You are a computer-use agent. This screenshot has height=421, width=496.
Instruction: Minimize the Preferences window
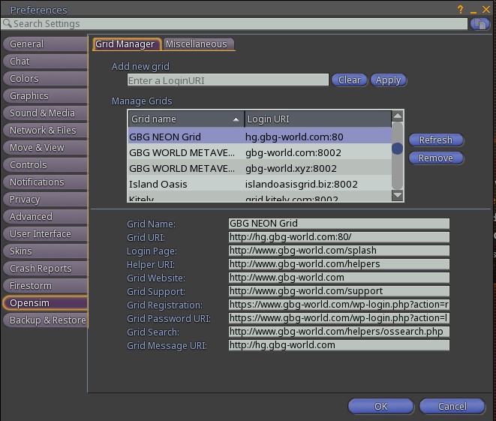pyautogui.click(x=472, y=10)
